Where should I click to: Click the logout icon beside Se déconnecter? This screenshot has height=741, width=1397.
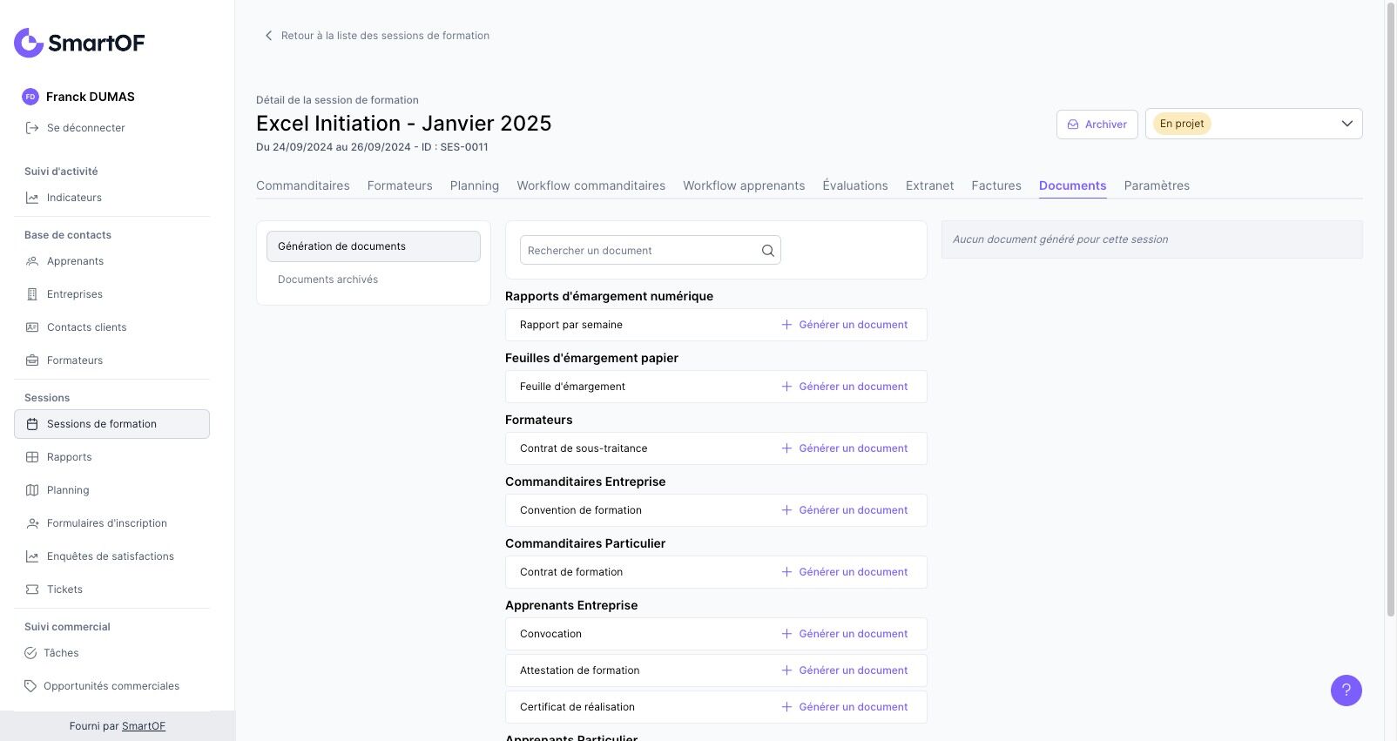32,128
